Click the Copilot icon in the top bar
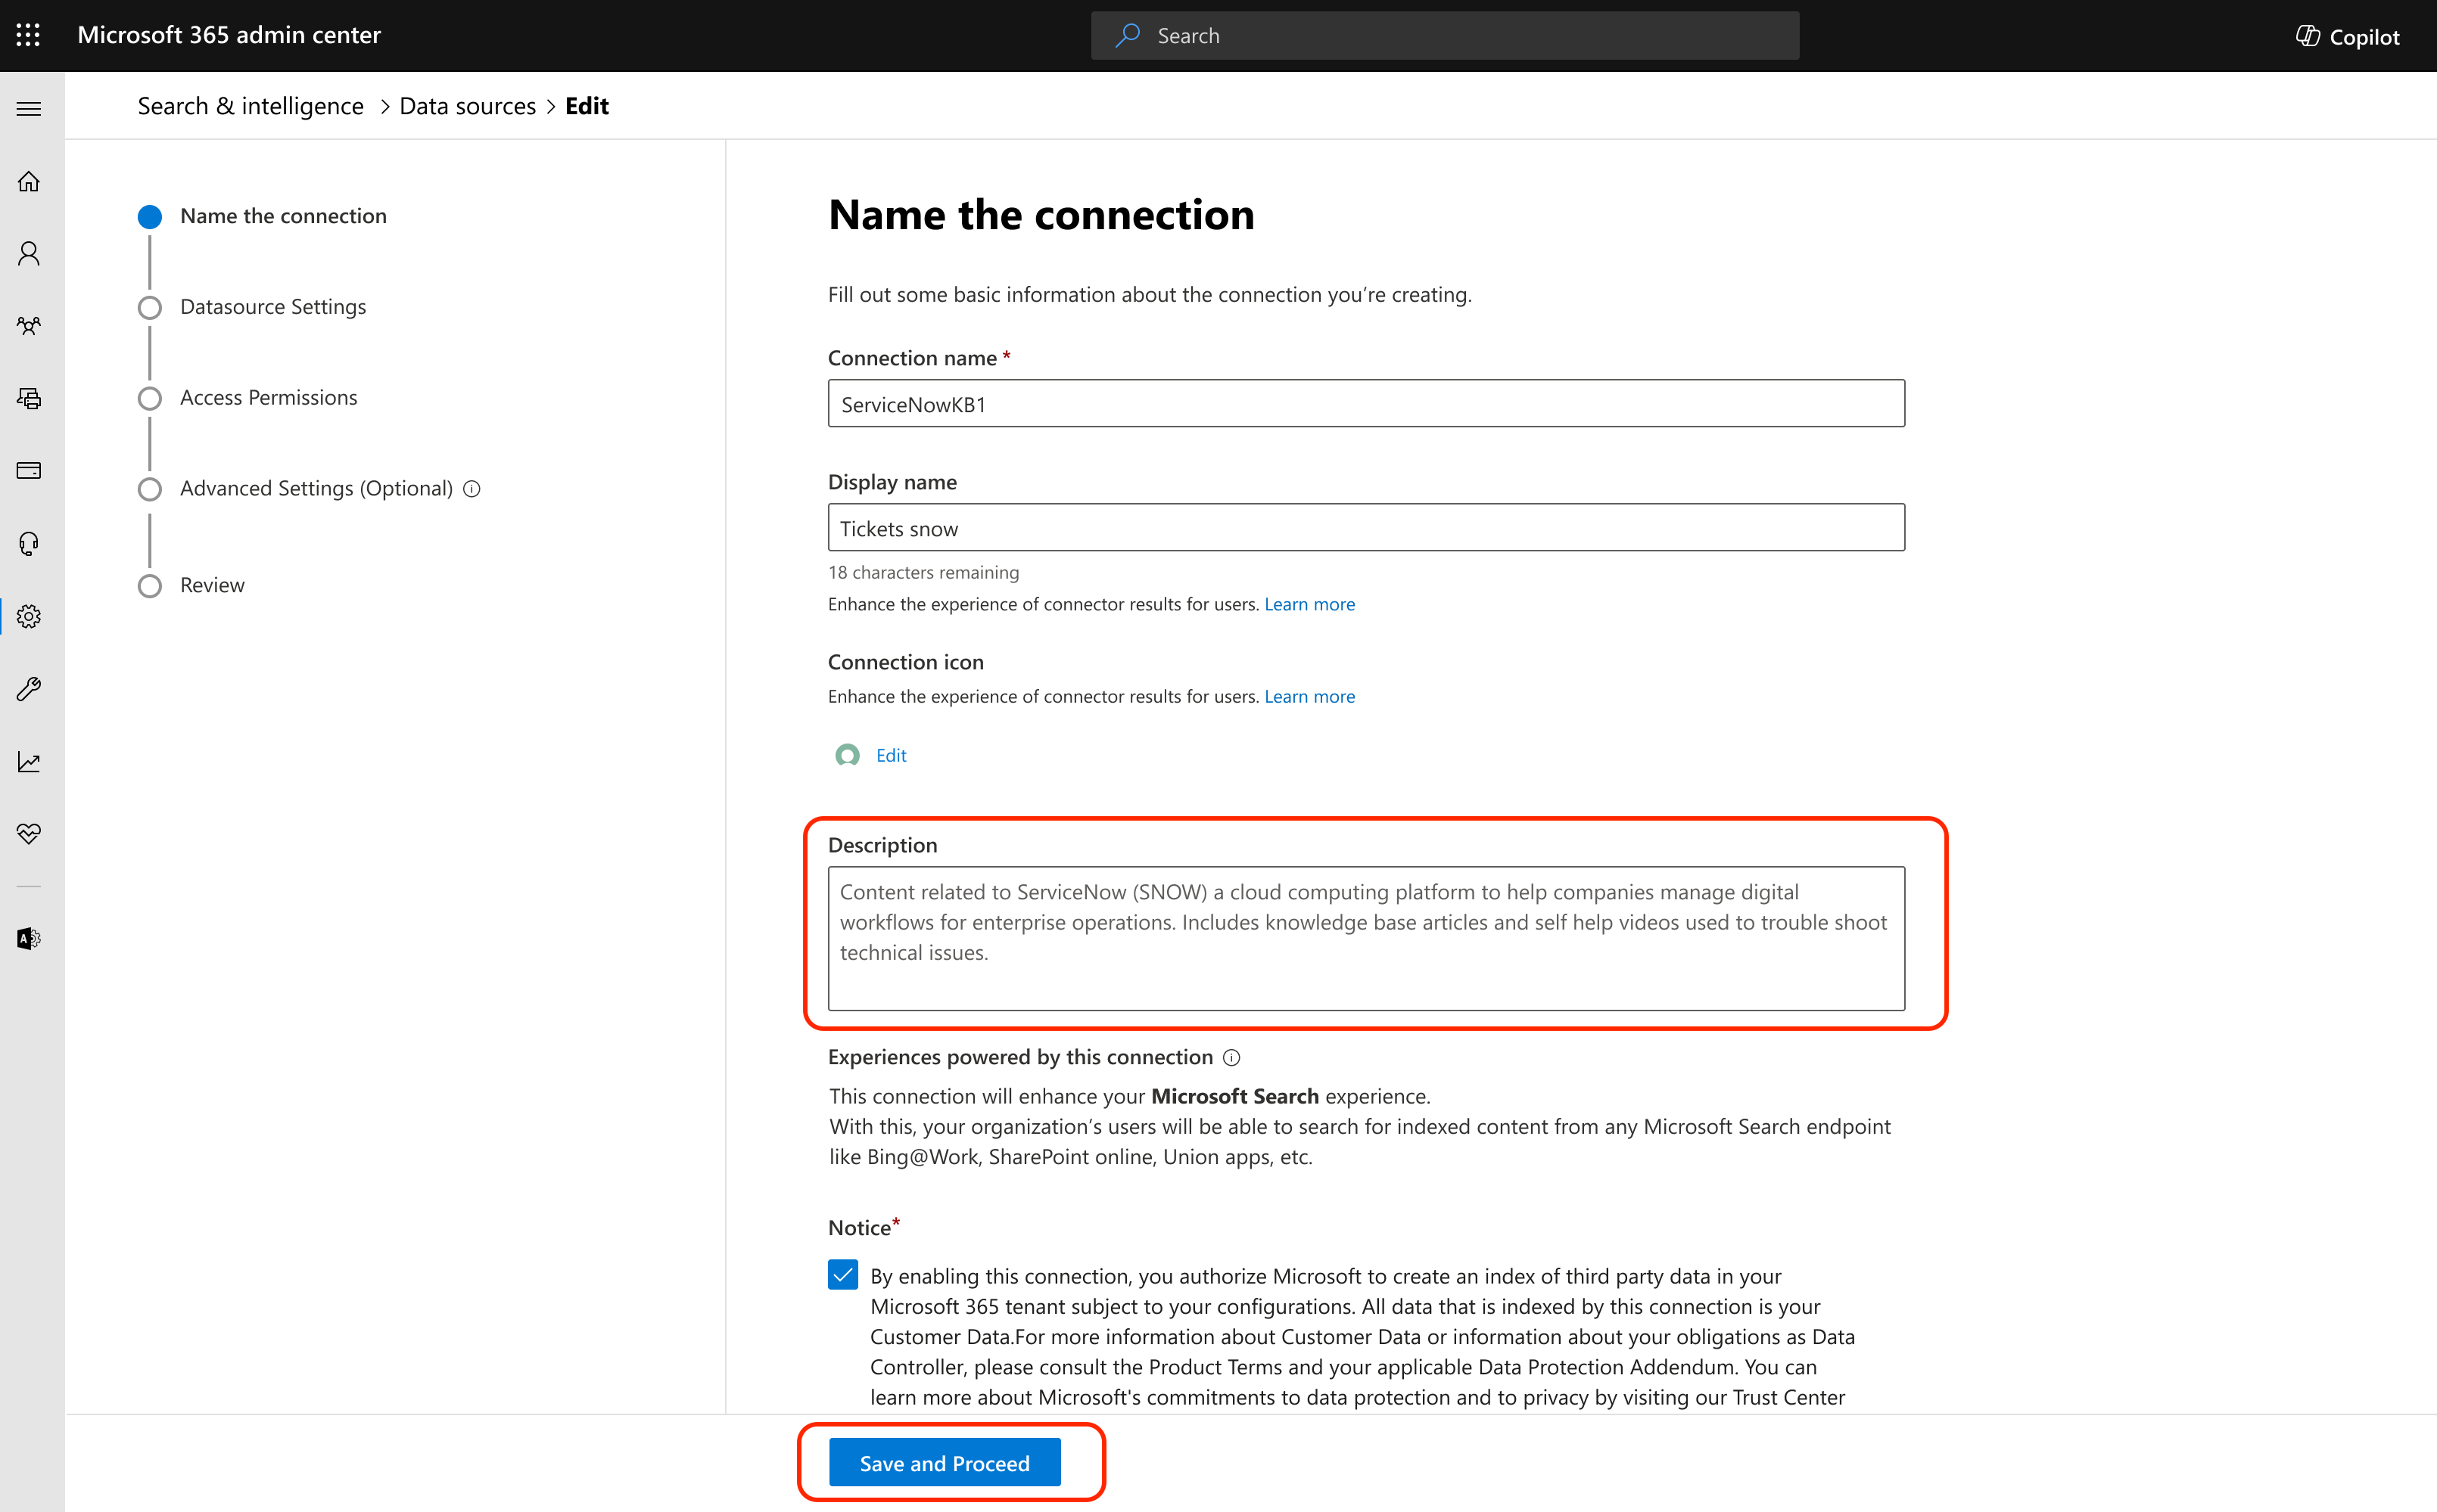This screenshot has height=1512, width=2437. coord(2310,35)
